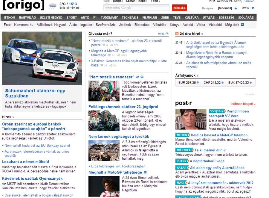
Task: Click the HATÁR blog tag
Action: [x=182, y=167]
